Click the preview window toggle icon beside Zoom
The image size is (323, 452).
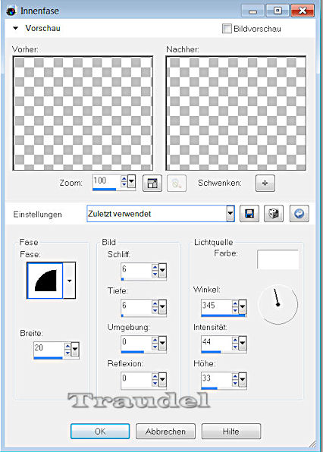[x=152, y=183]
